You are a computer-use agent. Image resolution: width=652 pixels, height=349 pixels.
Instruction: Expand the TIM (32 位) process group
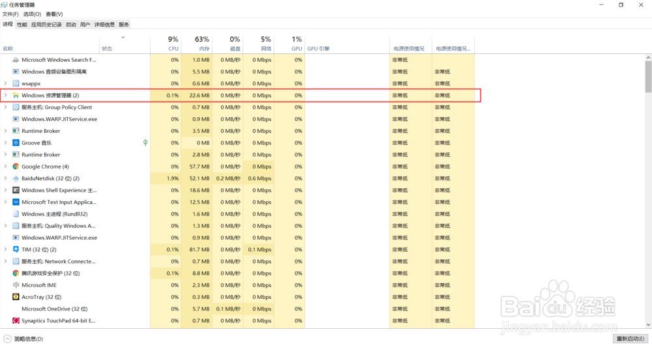pos(5,249)
